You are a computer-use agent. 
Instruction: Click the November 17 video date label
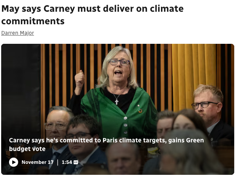[x=38, y=162]
